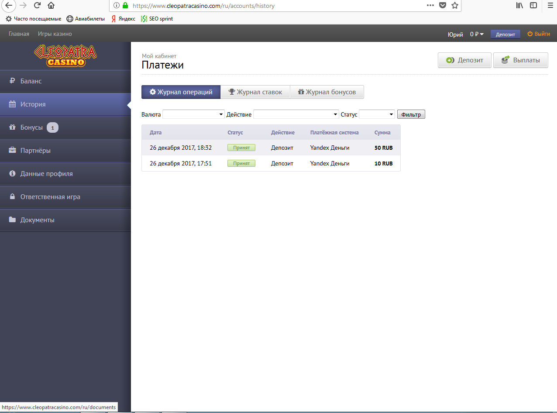Select the Журнал операций tab
Image resolution: width=557 pixels, height=413 pixels.
[x=181, y=92]
